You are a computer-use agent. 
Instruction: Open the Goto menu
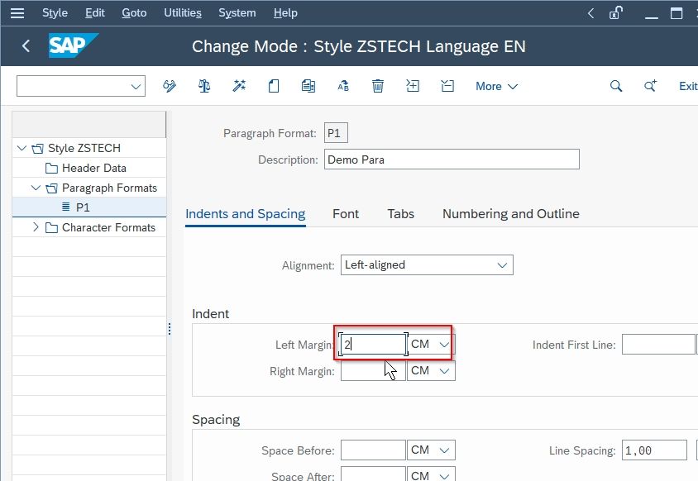(x=134, y=13)
